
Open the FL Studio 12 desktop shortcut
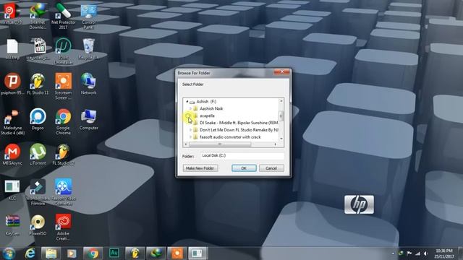point(63,155)
